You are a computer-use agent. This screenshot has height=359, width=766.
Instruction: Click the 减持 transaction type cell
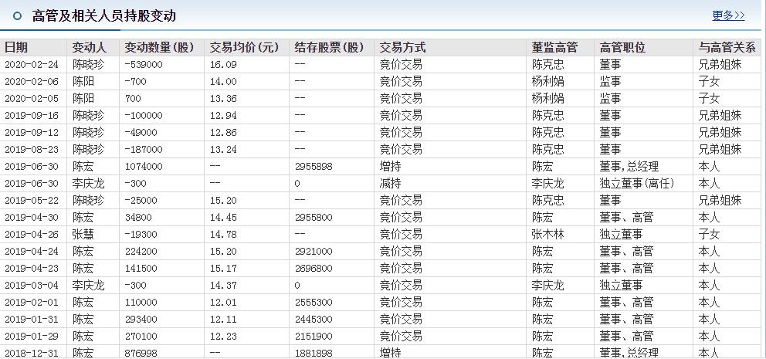(390, 184)
